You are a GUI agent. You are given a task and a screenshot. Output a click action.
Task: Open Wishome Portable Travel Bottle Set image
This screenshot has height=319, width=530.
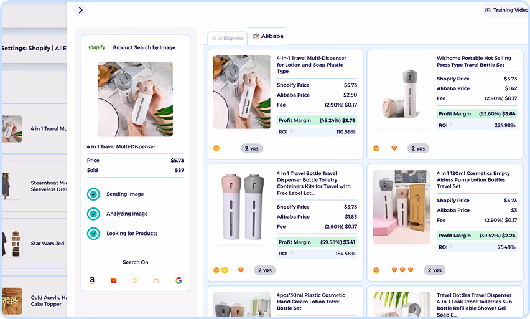[x=402, y=92]
